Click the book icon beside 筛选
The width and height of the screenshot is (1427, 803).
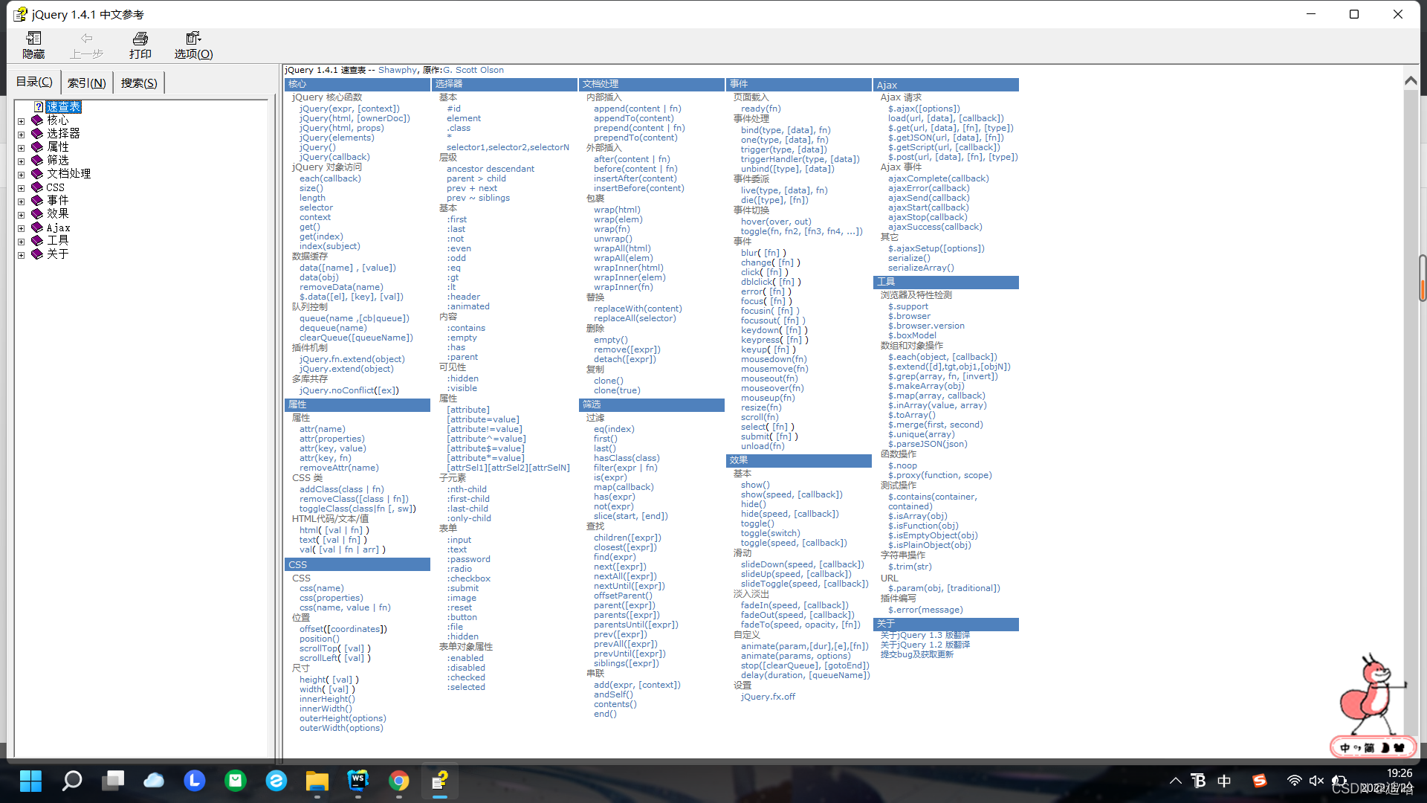pos(37,161)
